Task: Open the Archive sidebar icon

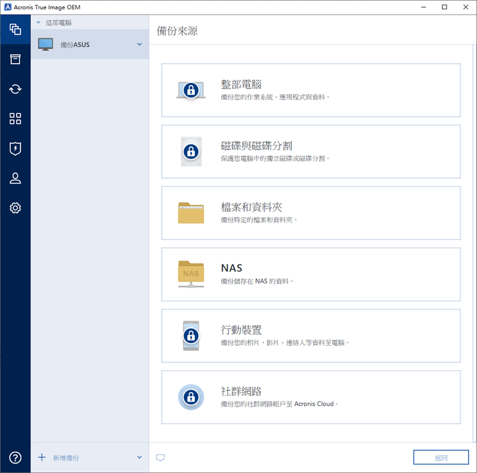Action: click(15, 60)
